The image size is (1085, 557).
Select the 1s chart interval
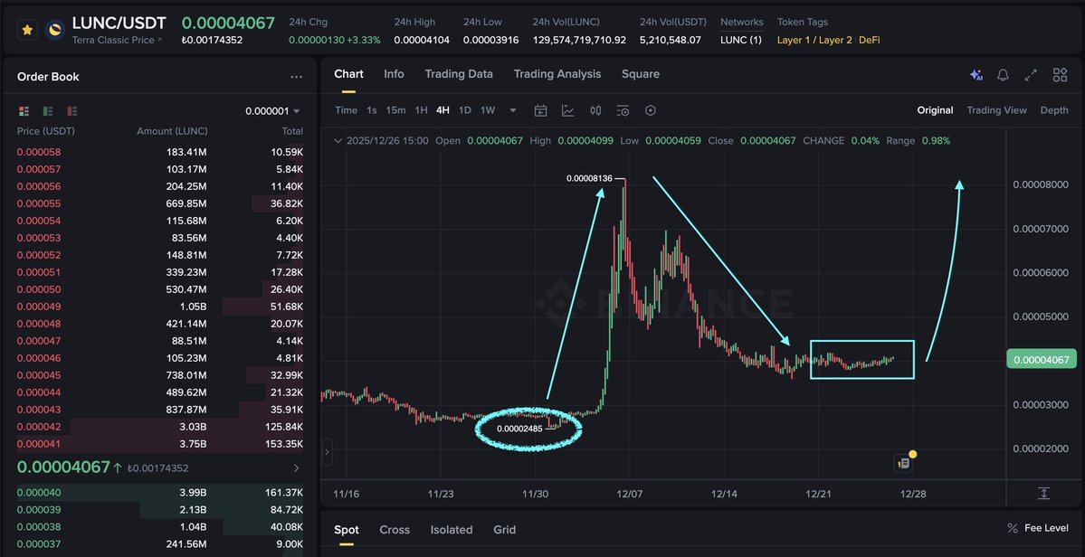pos(372,110)
